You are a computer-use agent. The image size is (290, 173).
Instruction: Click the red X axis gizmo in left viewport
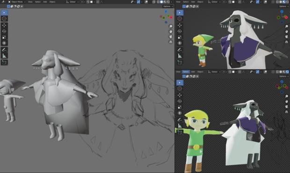pos(171,17)
